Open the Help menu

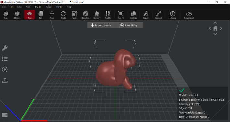point(69,7)
